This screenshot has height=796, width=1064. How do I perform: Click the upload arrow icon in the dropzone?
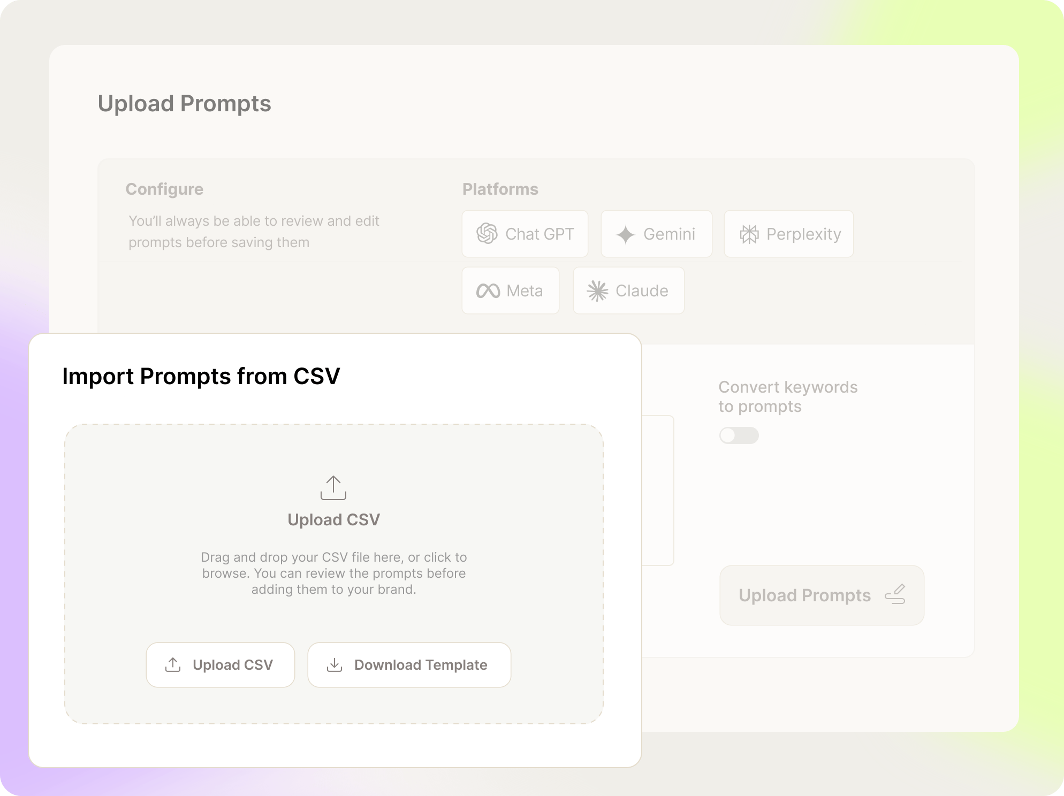pyautogui.click(x=333, y=488)
